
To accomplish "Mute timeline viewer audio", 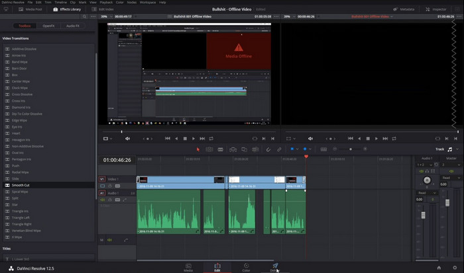I will pos(310,138).
